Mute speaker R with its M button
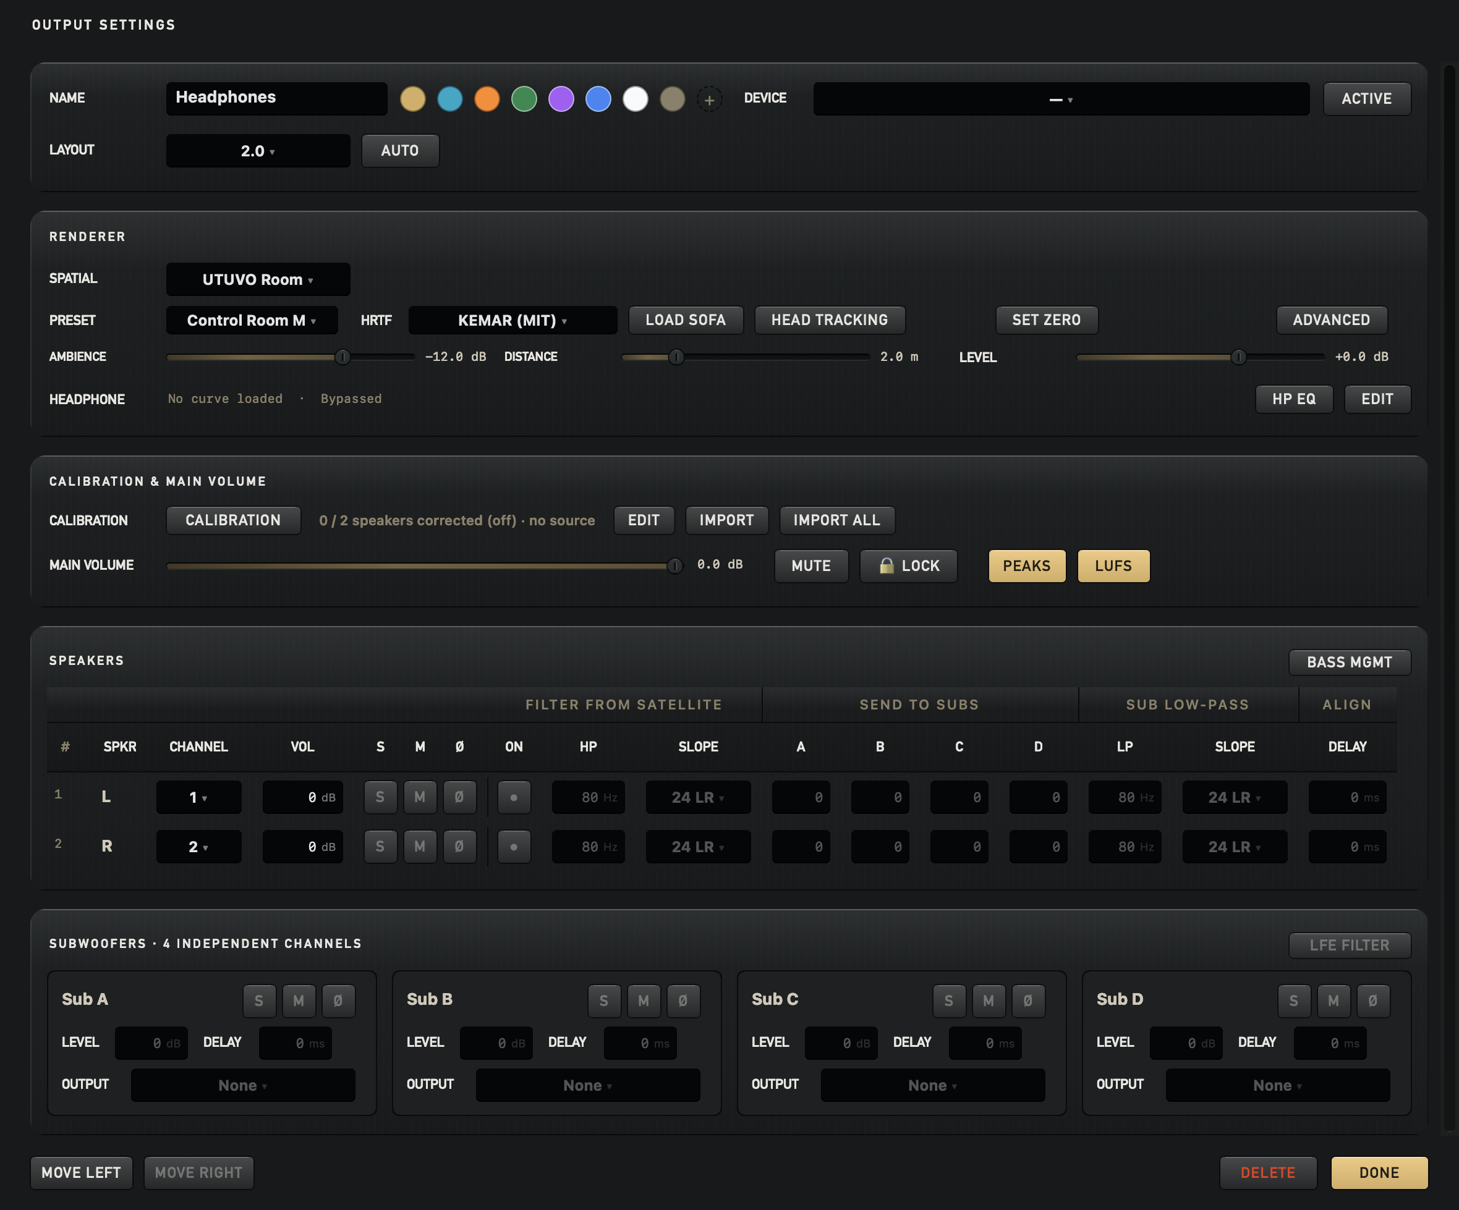Screen dimensions: 1459x1210 tap(420, 846)
